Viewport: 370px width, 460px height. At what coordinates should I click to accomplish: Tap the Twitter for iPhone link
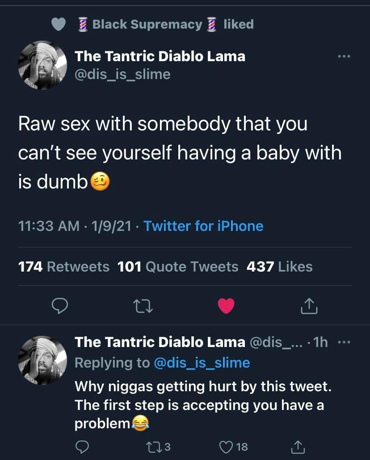tap(203, 226)
